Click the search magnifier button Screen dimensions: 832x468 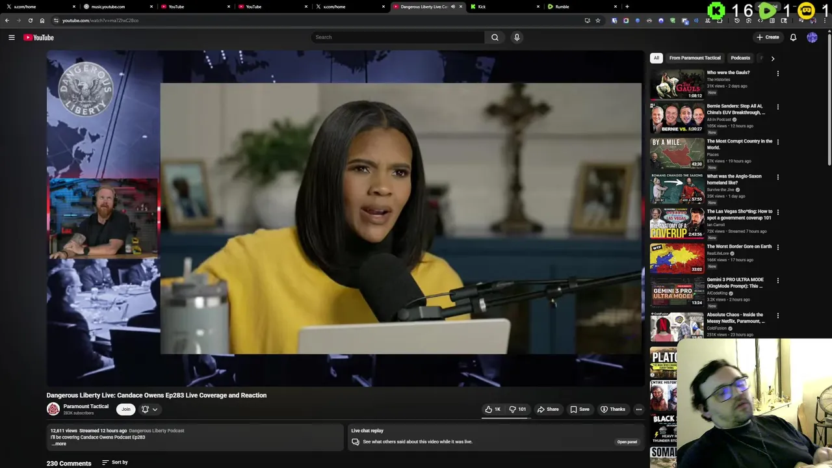pyautogui.click(x=495, y=37)
